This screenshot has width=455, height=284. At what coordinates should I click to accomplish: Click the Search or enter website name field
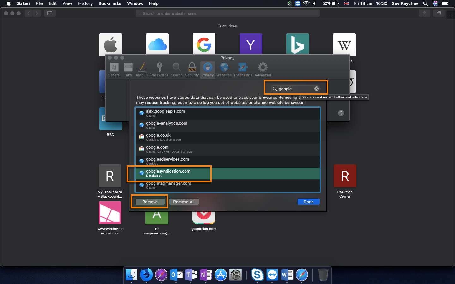227,13
